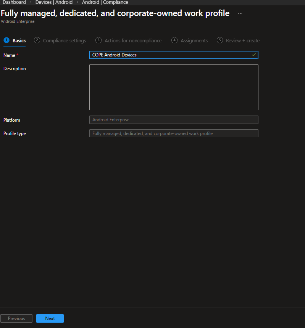Click the step 4 number circle icon
Screen dimensions: 305x328
(x=174, y=40)
